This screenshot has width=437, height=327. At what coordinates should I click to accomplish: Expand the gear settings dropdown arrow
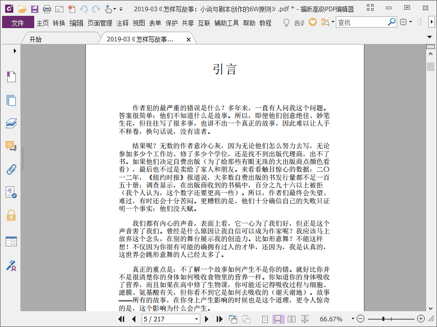(411, 22)
